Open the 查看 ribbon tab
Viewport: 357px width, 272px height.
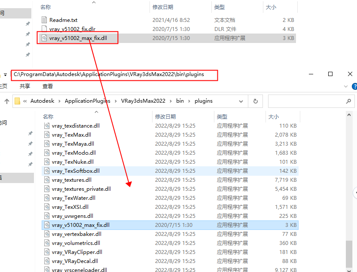point(48,86)
